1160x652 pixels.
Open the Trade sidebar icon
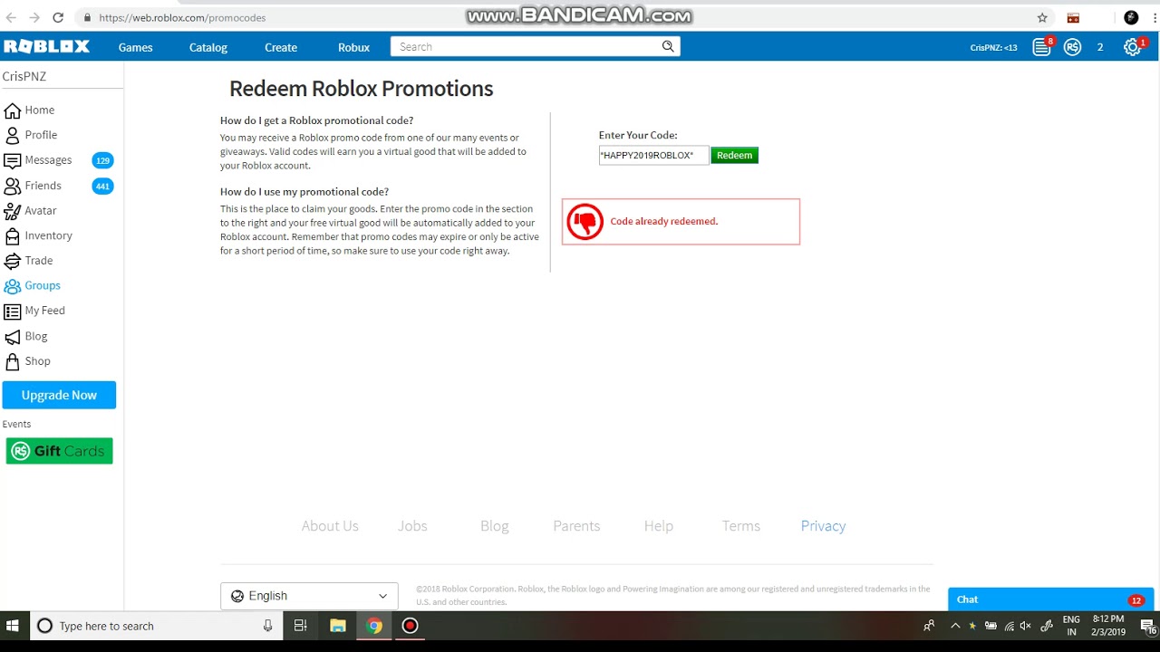[x=12, y=261]
